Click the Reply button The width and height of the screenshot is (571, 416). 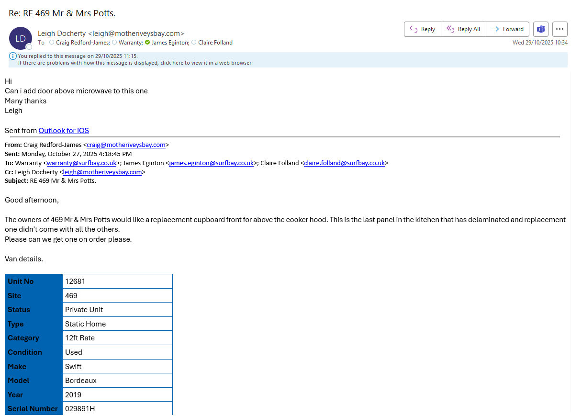point(423,29)
